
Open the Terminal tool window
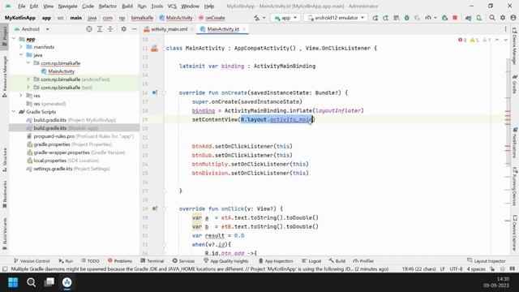point(152,261)
